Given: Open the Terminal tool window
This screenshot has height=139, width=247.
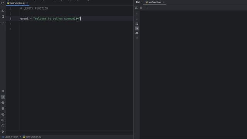Looking at the screenshot, I should coord(3,120).
